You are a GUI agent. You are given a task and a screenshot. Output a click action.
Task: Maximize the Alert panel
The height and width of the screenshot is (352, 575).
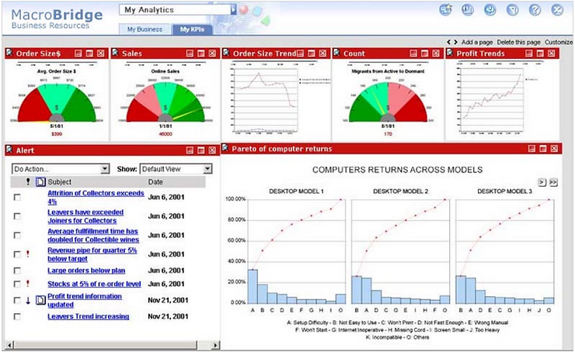click(201, 150)
